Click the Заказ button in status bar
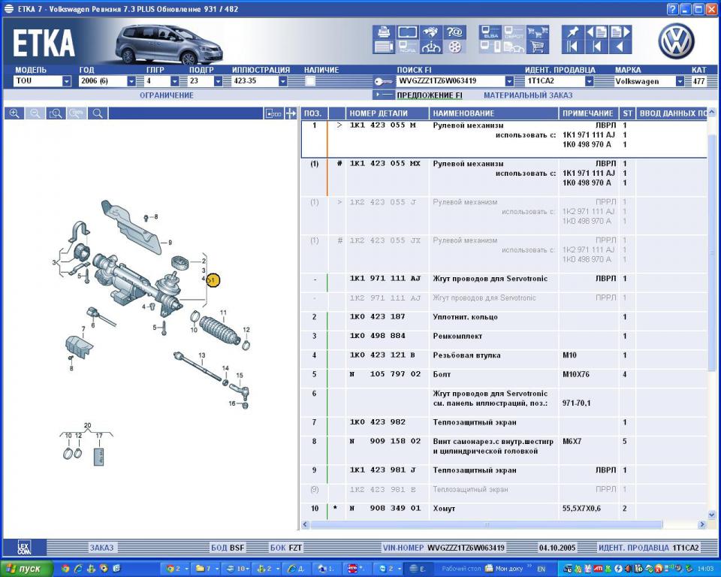721x577 pixels. click(101, 548)
